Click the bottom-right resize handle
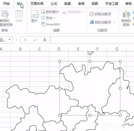The height and width of the screenshot is (131, 134). click(x=120, y=115)
